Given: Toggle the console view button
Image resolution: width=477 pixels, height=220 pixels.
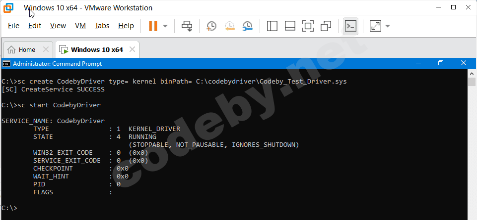Looking at the screenshot, I should point(351,26).
